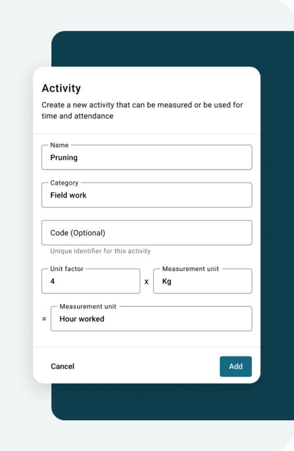Click the Add button

click(235, 366)
